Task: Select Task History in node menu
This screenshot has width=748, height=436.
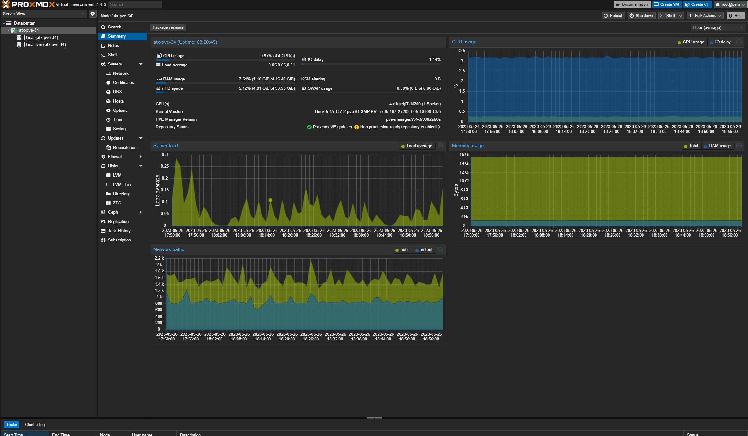Action: point(119,231)
